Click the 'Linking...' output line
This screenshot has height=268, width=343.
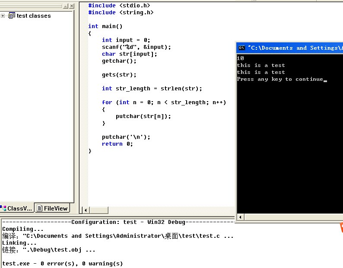point(19,243)
